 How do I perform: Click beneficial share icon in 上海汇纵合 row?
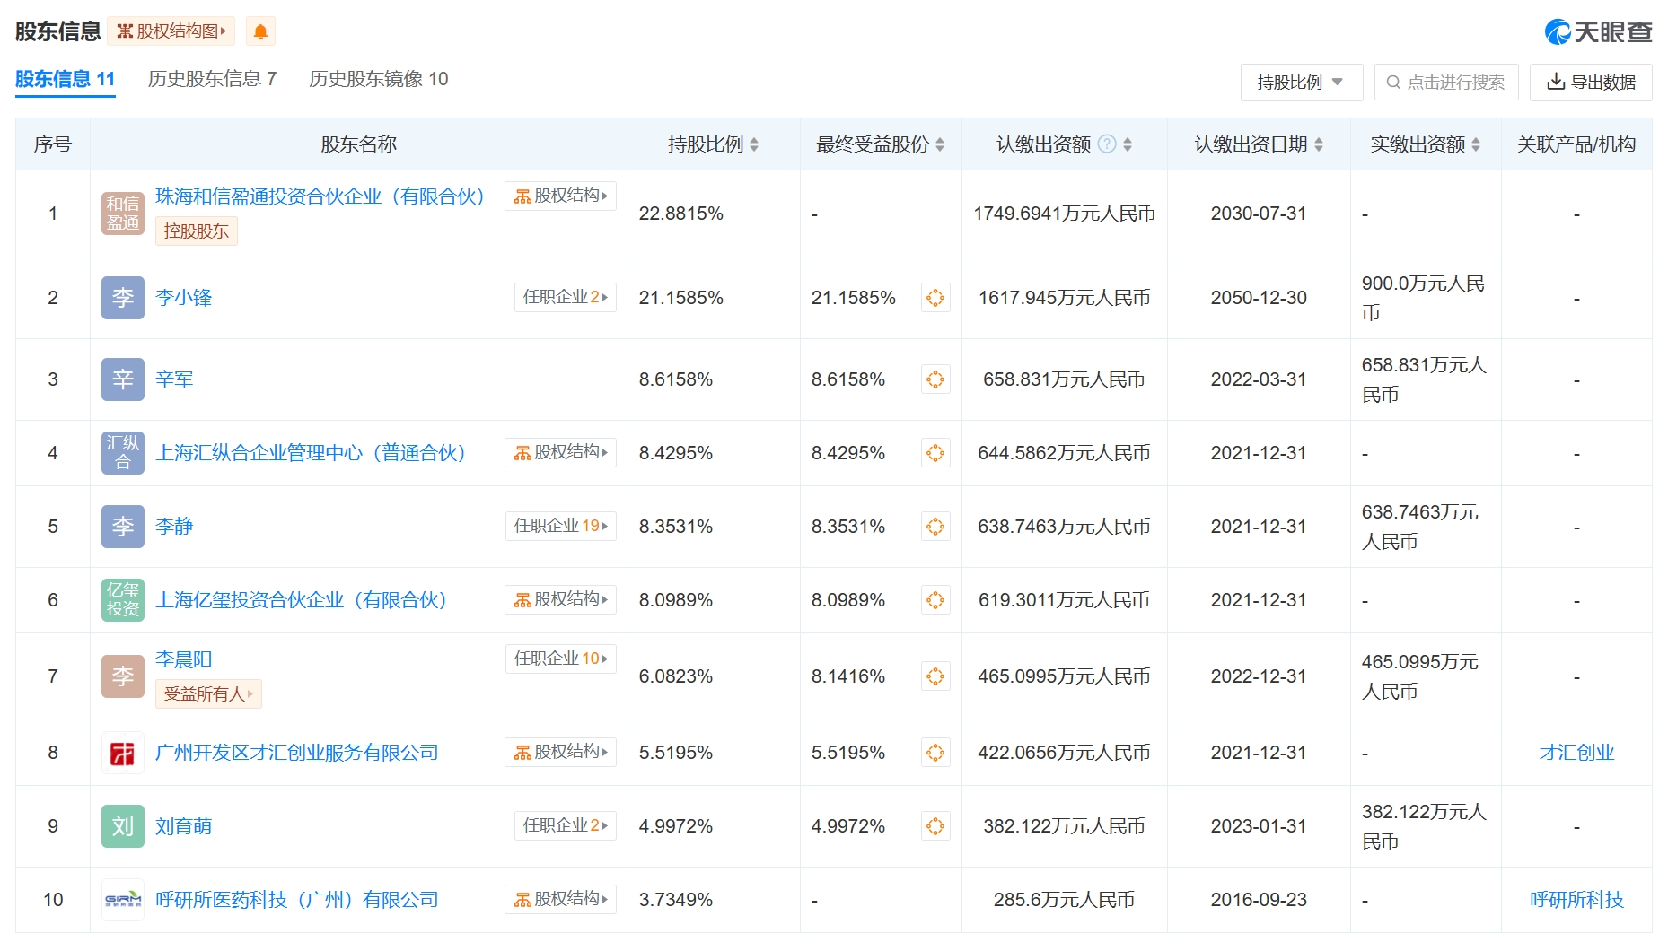pos(935,453)
